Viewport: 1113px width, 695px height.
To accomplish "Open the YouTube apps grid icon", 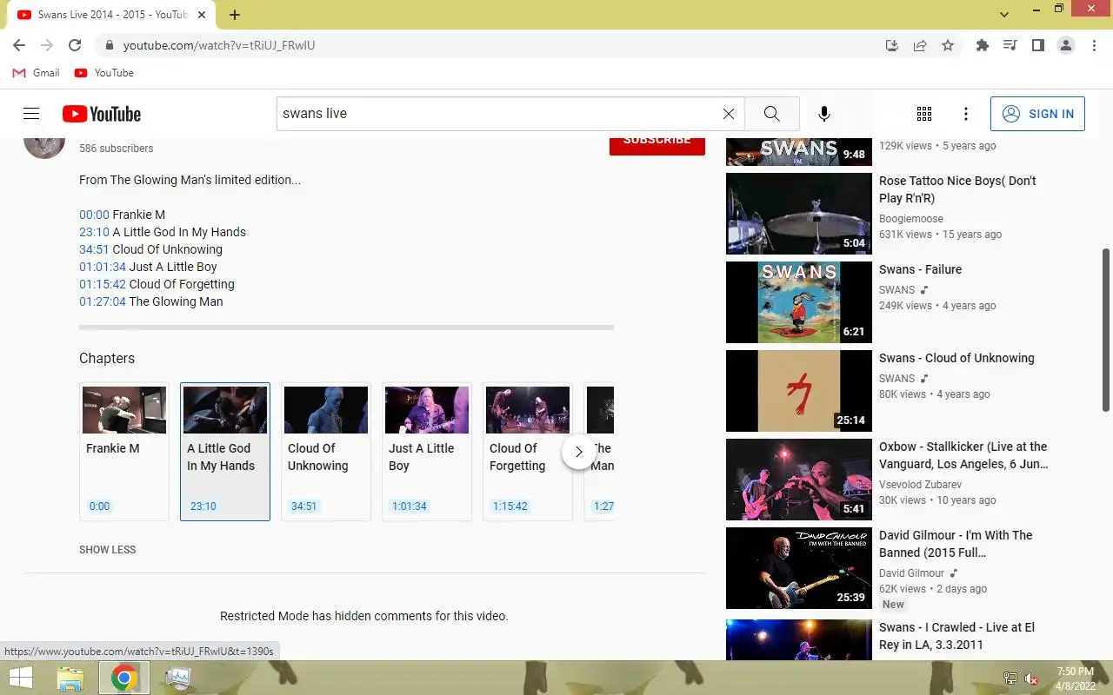I will click(924, 114).
